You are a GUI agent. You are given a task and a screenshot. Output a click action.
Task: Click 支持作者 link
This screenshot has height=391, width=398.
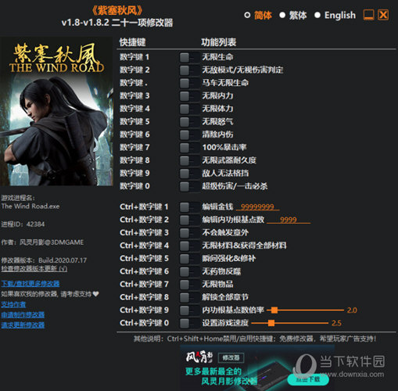pyautogui.click(x=13, y=304)
